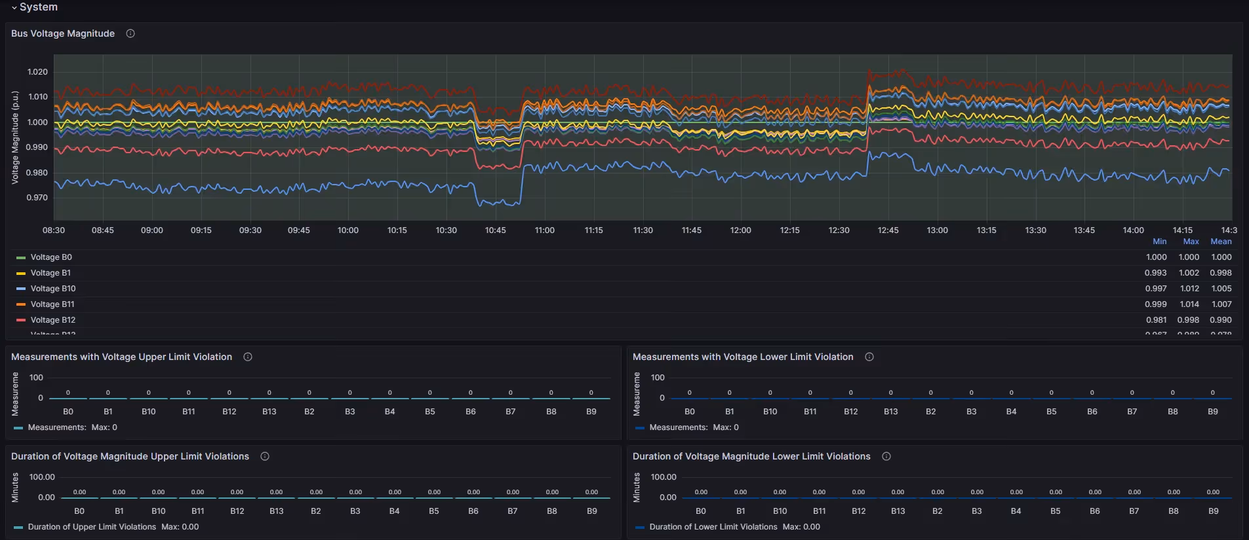Screen dimensions: 1249x540
Task: Toggle Voltage B12 series in legend
Action: (53, 320)
